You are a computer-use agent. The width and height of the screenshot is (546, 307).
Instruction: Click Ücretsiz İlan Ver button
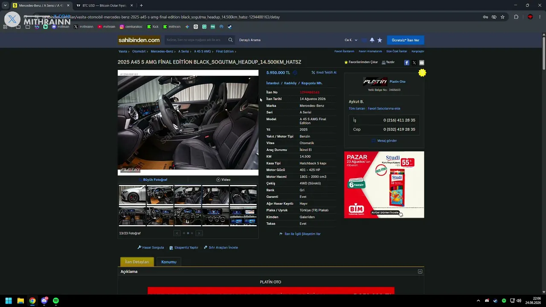406,40
